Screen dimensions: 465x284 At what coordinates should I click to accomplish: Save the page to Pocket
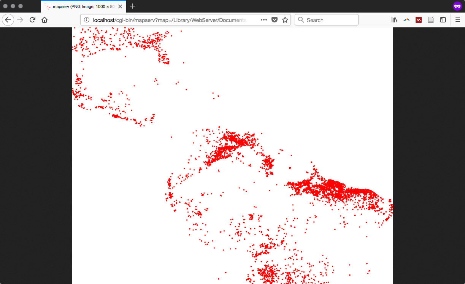[x=275, y=20]
